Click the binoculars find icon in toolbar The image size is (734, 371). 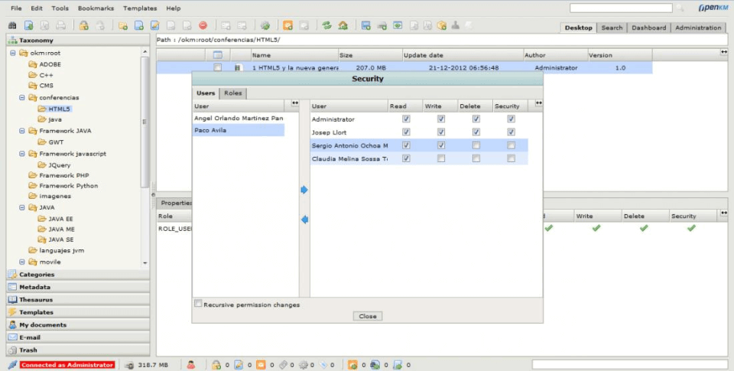coord(13,26)
